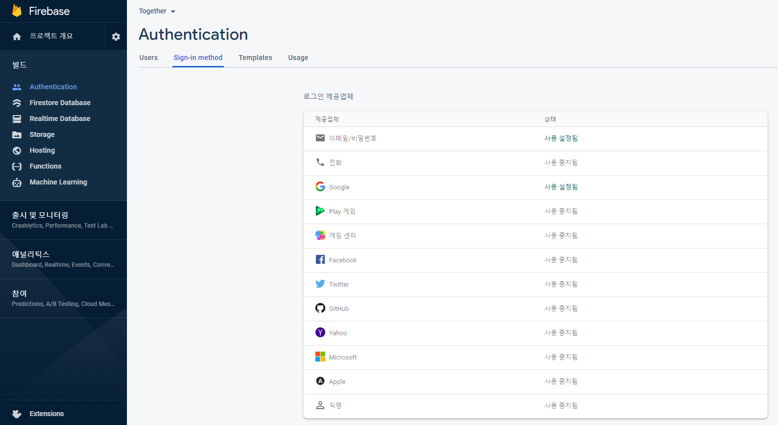
Task: Click 사용 설정됨 status for Google
Action: pos(561,187)
